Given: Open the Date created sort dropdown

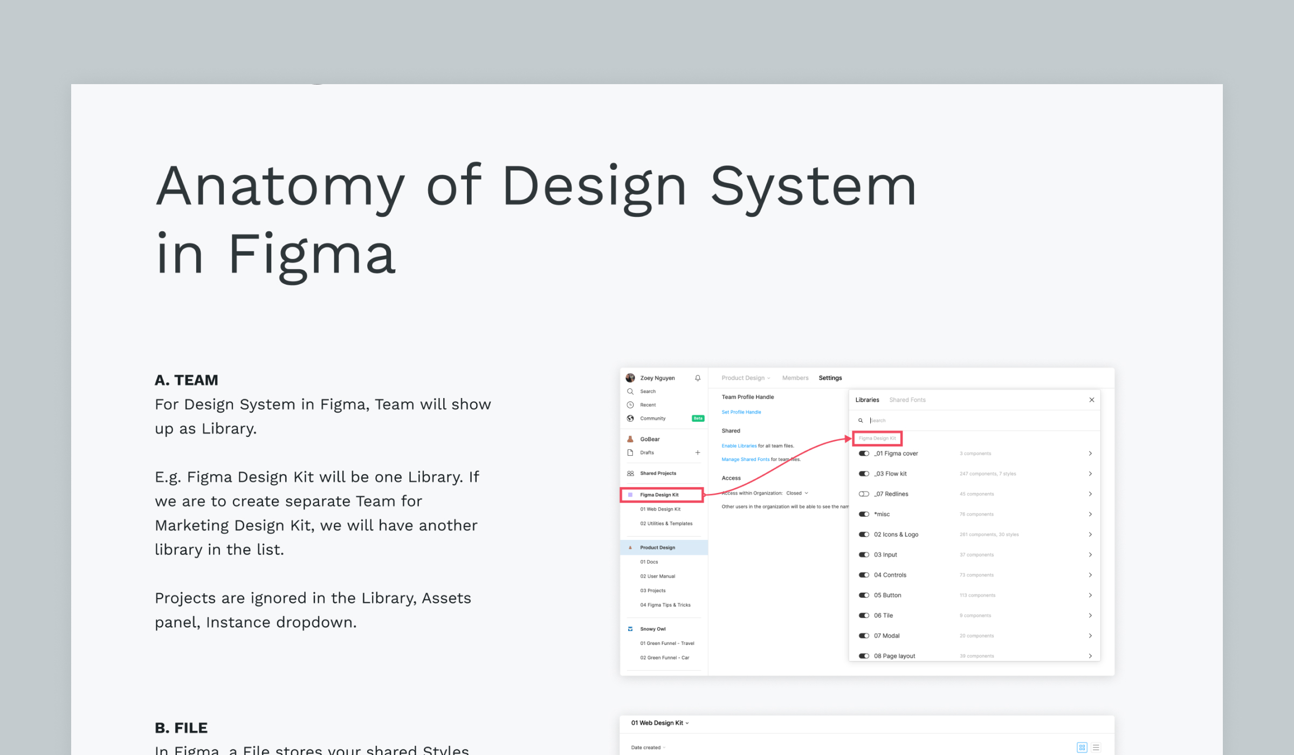Looking at the screenshot, I should coord(648,747).
